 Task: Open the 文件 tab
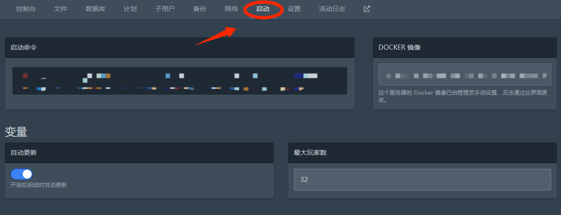coord(61,9)
